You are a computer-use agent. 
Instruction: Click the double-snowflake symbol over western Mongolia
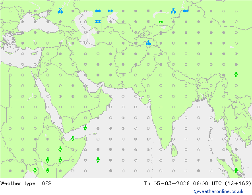point(186,11)
